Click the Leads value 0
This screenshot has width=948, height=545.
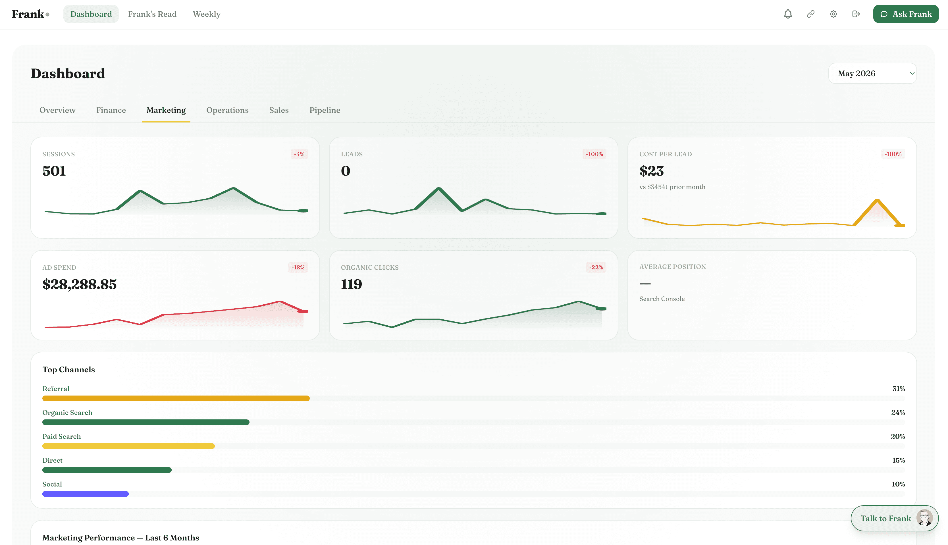tap(346, 171)
